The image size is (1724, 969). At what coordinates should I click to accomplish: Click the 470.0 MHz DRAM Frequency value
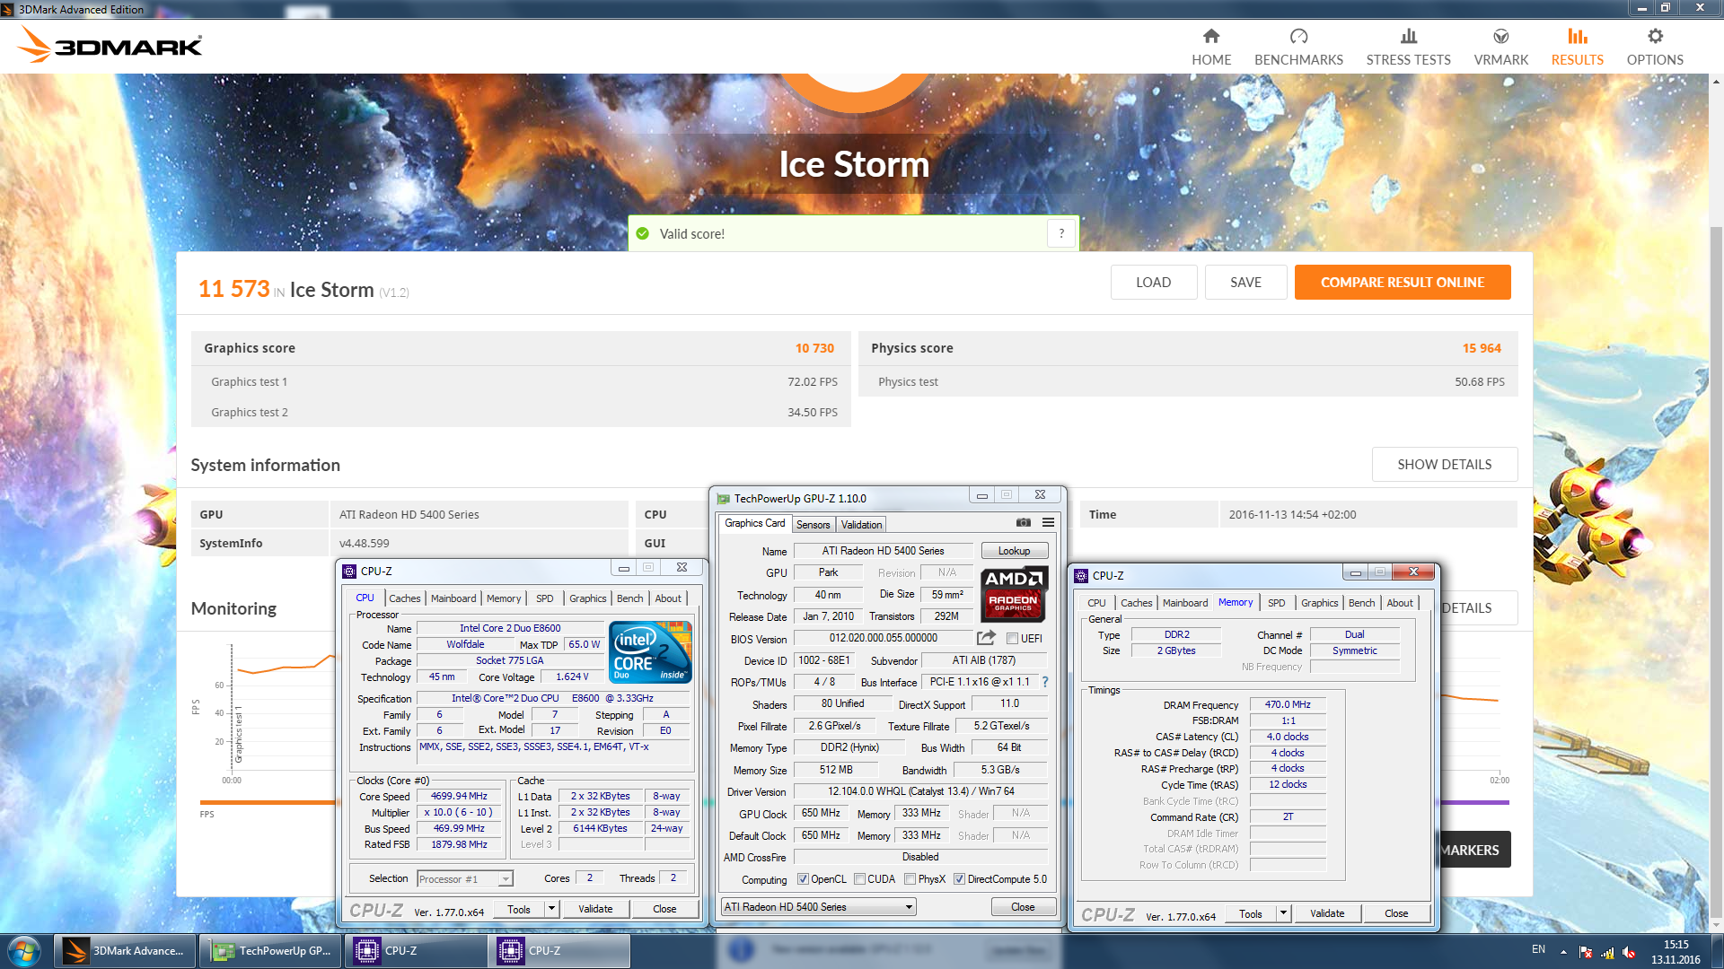coord(1288,704)
